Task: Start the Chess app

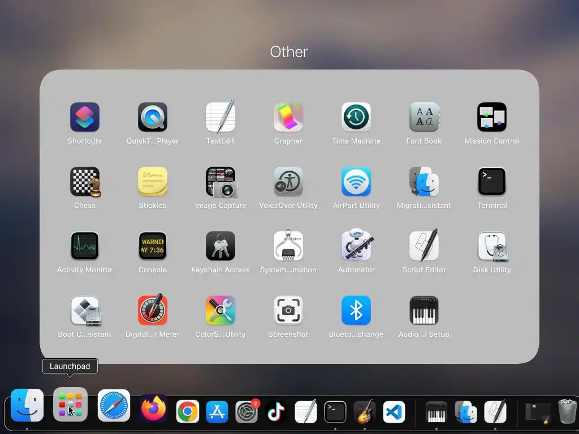Action: (85, 181)
